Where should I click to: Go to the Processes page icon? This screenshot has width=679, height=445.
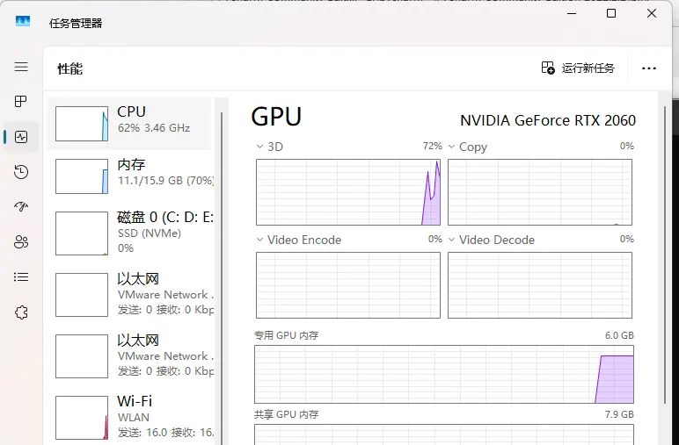[x=21, y=102]
